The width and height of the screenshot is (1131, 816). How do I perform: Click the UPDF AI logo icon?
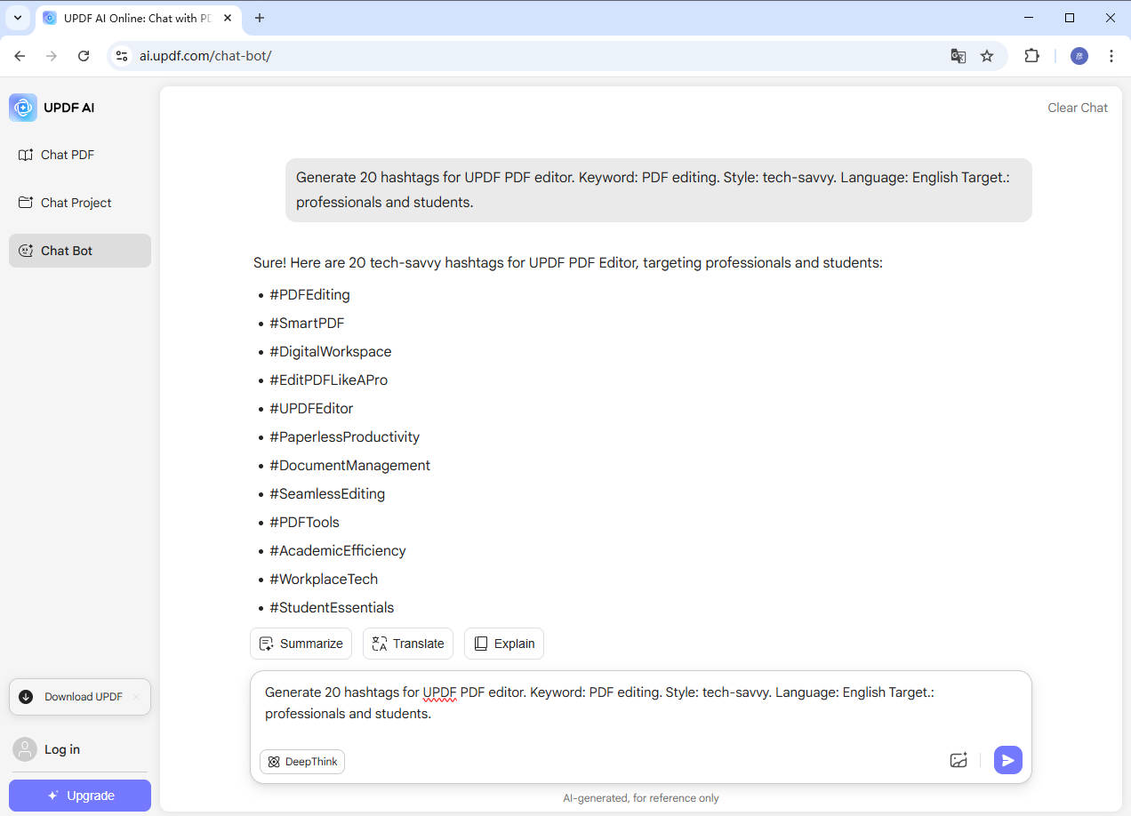coord(23,108)
